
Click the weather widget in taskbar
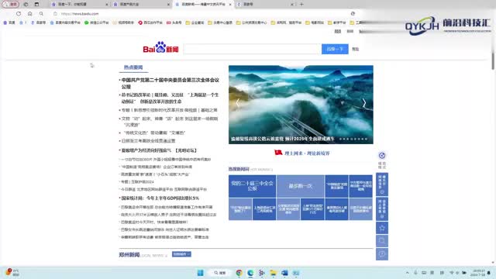click(x=12, y=273)
